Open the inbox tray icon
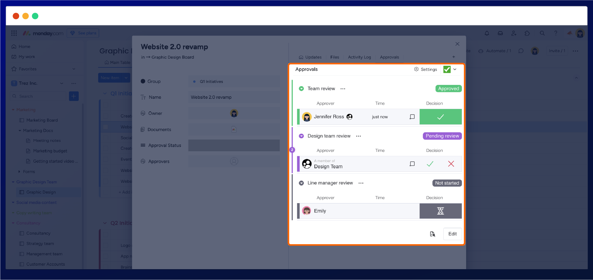Screen dimensions: 593x280 pyautogui.click(x=500, y=33)
